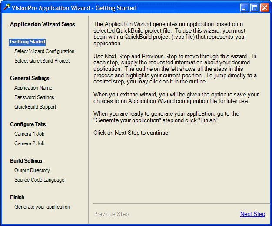Close the Application Wizard window
Image resolution: width=272 pixels, height=226 pixels.
tap(265, 8)
